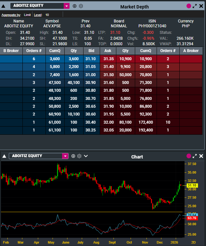This screenshot has height=246, width=206.
Task: Select bid price 30.25
Action: pos(91,130)
